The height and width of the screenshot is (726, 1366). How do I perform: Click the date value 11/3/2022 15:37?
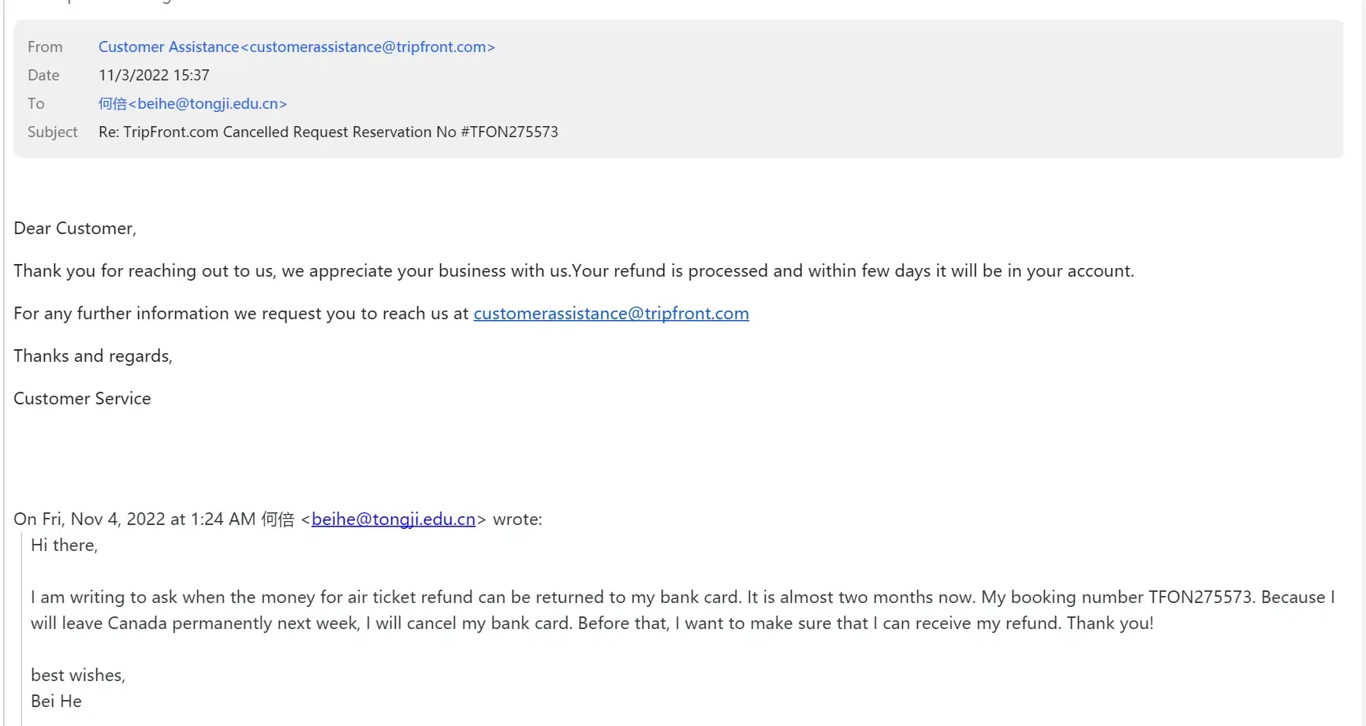[154, 76]
